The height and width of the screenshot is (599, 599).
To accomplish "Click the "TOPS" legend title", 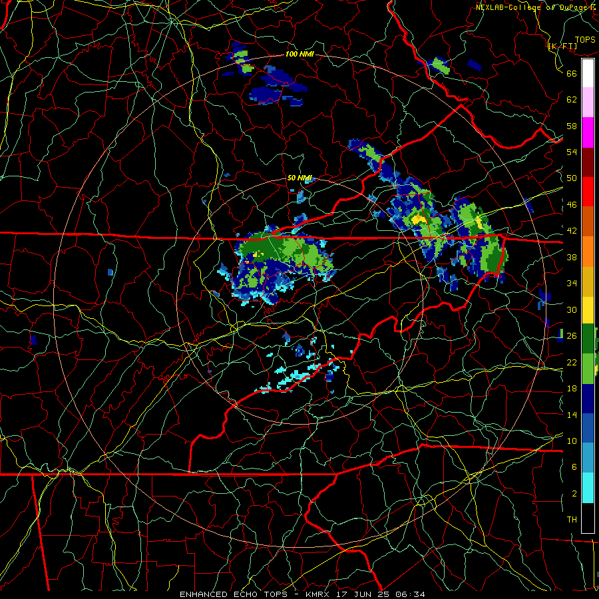I will coord(585,40).
